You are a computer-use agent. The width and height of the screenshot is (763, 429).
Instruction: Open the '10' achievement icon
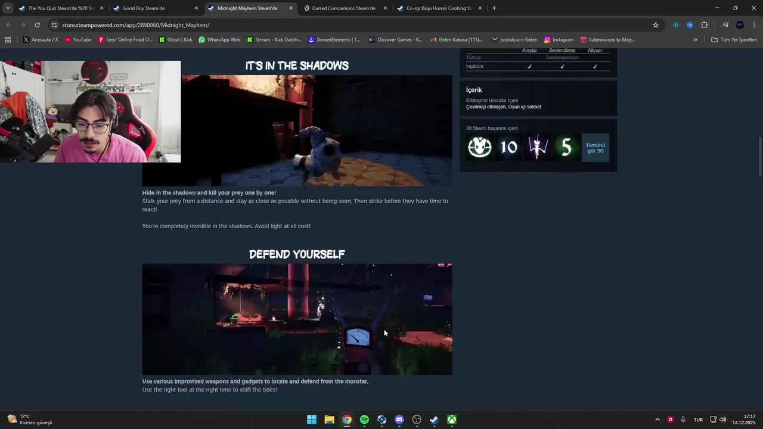(x=508, y=147)
